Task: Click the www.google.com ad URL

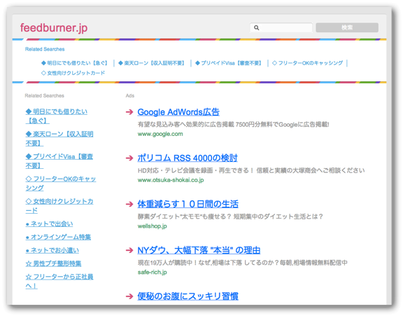Action: click(x=160, y=134)
